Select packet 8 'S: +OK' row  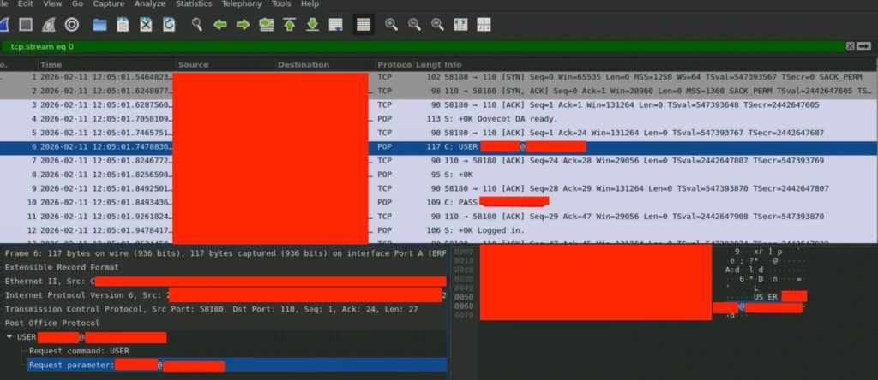click(438, 175)
